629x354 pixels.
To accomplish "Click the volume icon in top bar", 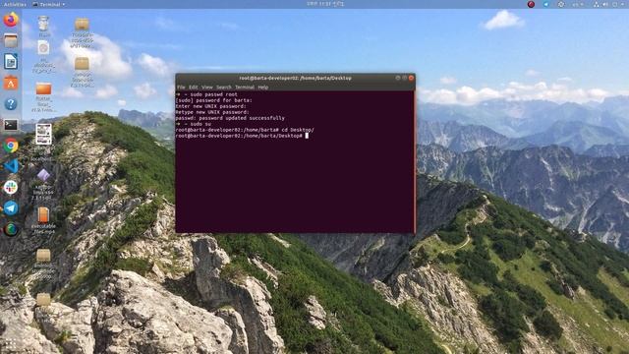I will 605,4.
